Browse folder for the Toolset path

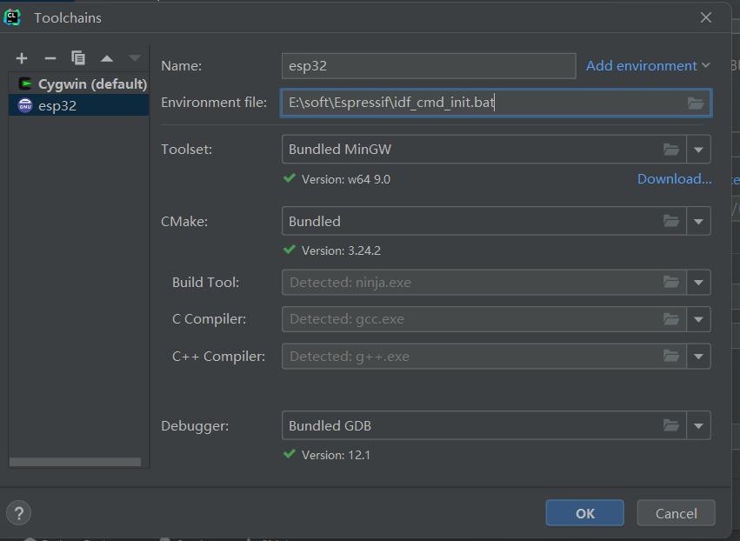670,150
